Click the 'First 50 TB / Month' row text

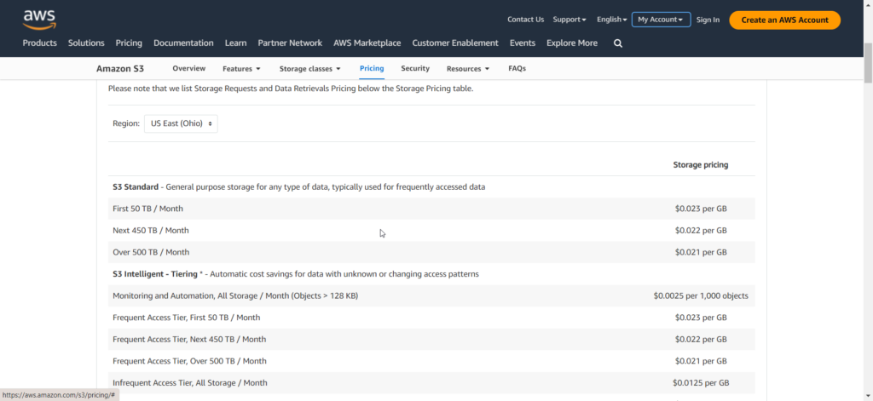point(147,209)
